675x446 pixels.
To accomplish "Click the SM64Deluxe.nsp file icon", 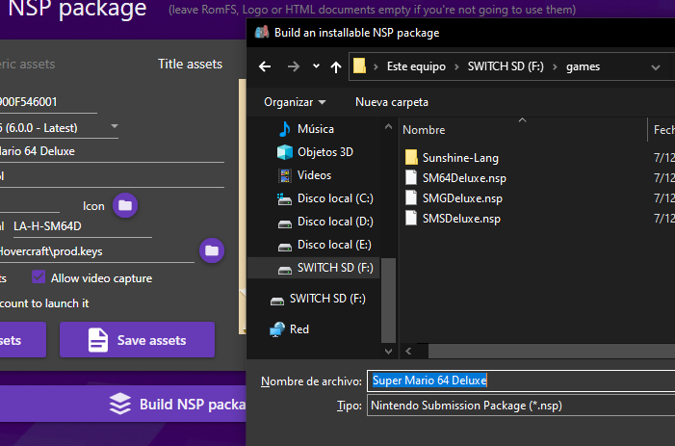I will [x=411, y=177].
